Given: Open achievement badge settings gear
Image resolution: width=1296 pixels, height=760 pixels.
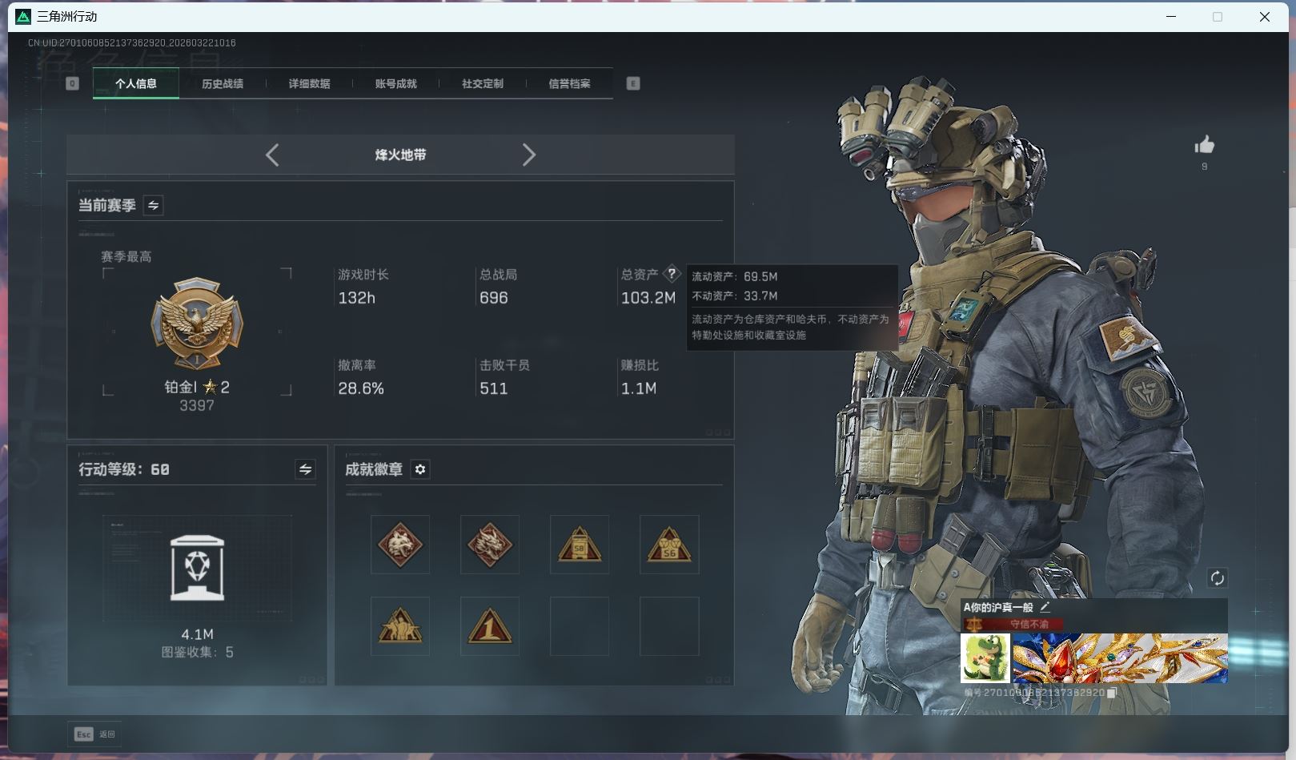Looking at the screenshot, I should [x=420, y=469].
